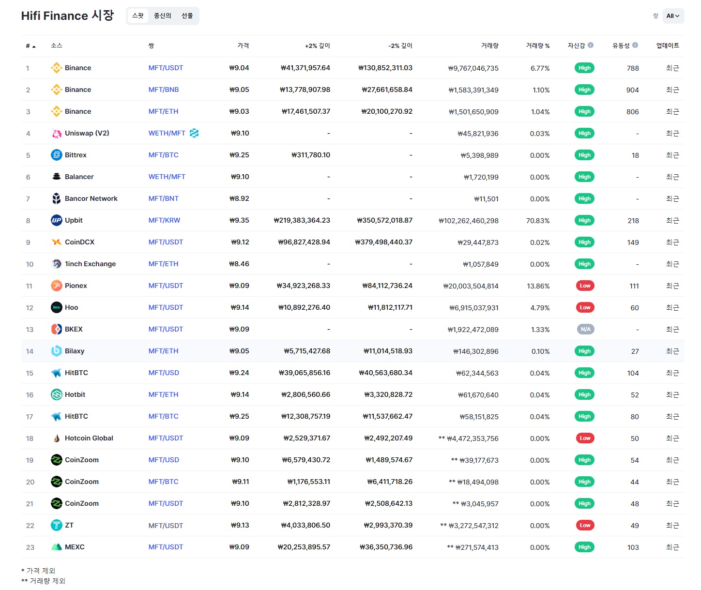Open the All pair filter dropdown
Viewport: 701px width, 590px height.
pyautogui.click(x=673, y=16)
